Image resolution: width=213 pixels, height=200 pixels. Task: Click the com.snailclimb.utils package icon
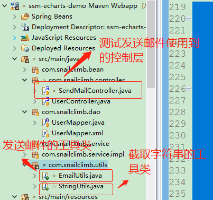(35, 166)
